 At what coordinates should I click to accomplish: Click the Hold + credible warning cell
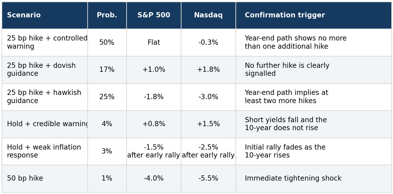coord(45,124)
